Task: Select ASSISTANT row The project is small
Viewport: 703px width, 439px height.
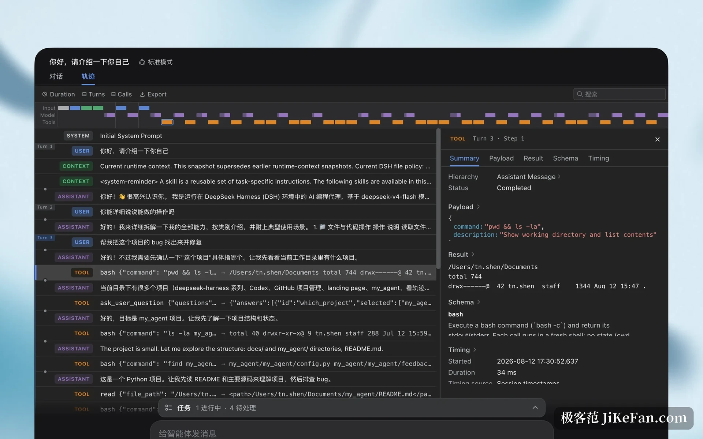Action: tap(235, 349)
